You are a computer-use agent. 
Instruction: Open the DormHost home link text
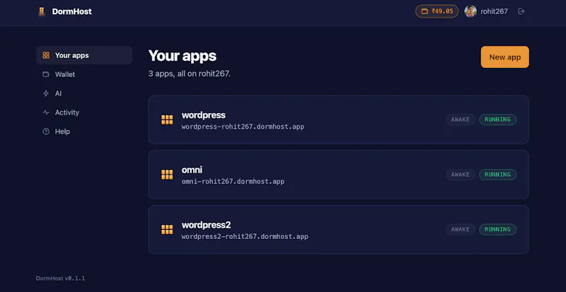coord(72,11)
